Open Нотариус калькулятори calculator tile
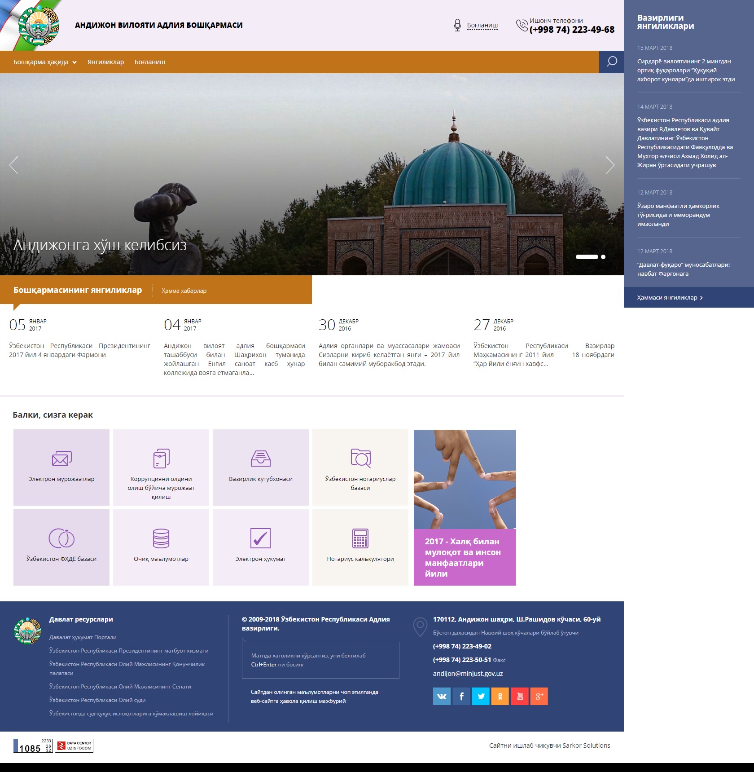Viewport: 754px width, 772px height. pos(360,547)
